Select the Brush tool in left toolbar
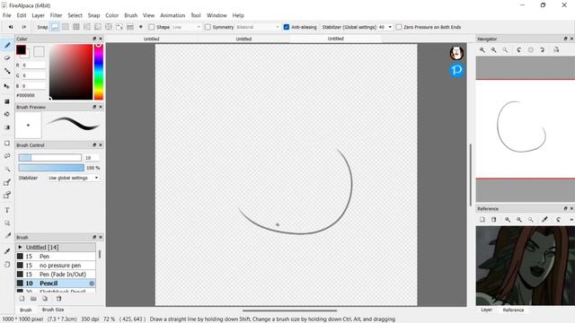The width and height of the screenshot is (575, 323). click(7, 45)
